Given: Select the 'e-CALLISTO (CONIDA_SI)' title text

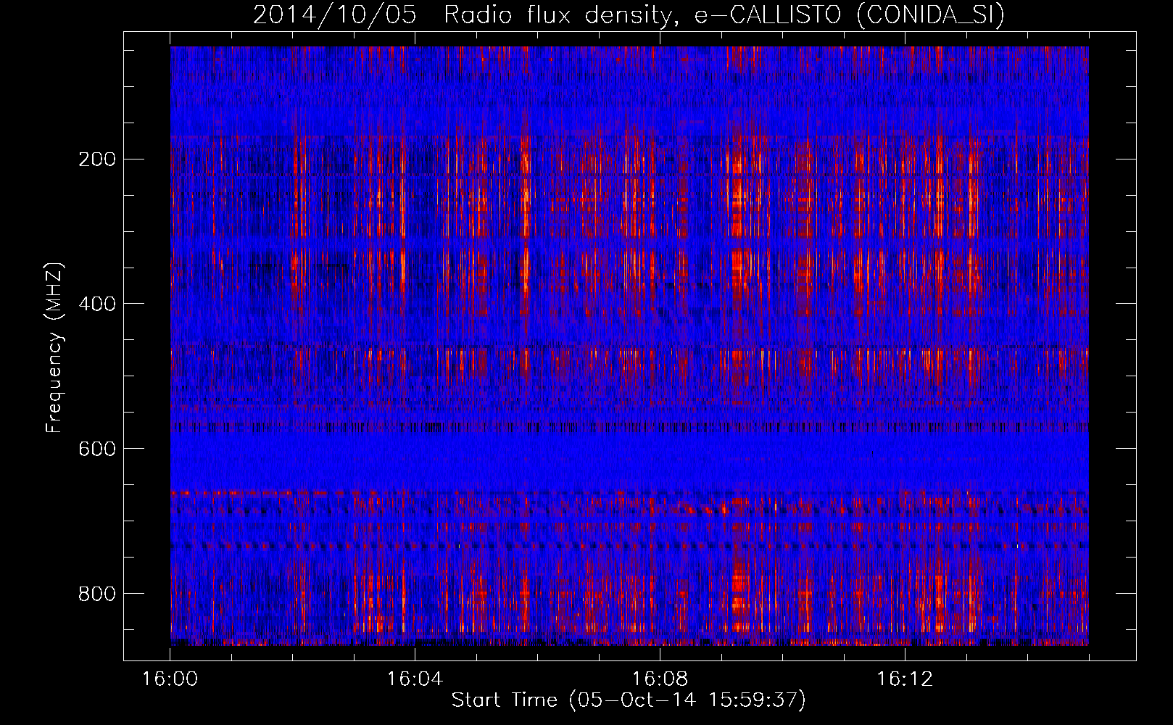Looking at the screenshot, I should 850,15.
